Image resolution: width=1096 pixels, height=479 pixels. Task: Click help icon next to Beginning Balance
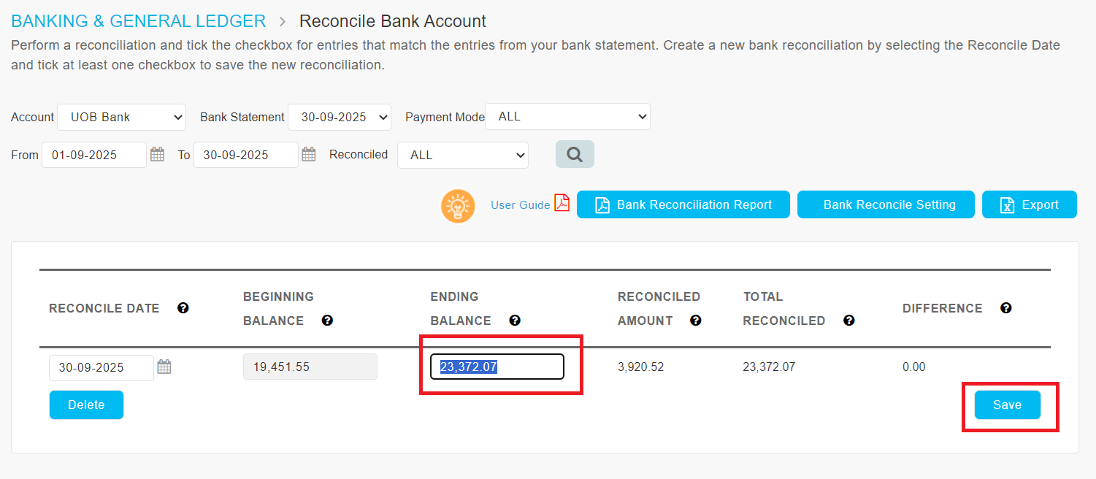pos(327,321)
